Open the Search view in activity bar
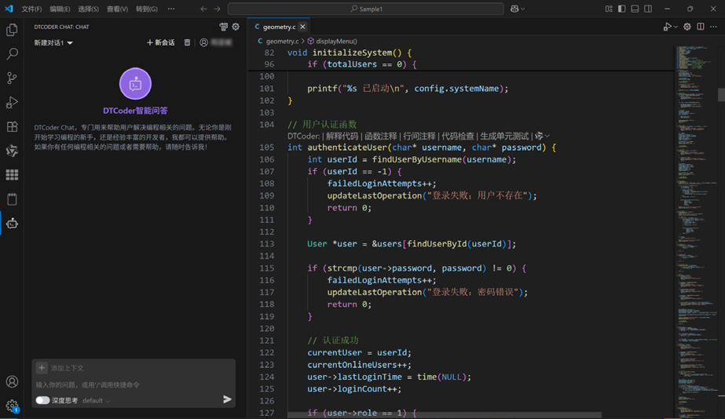 click(x=12, y=54)
